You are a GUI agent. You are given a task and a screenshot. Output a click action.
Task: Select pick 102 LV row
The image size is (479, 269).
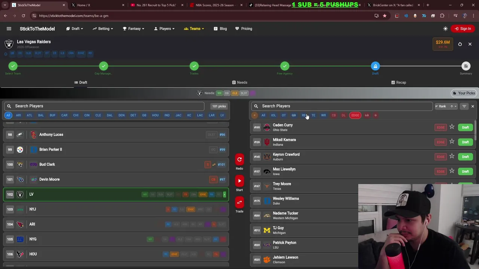(x=116, y=194)
